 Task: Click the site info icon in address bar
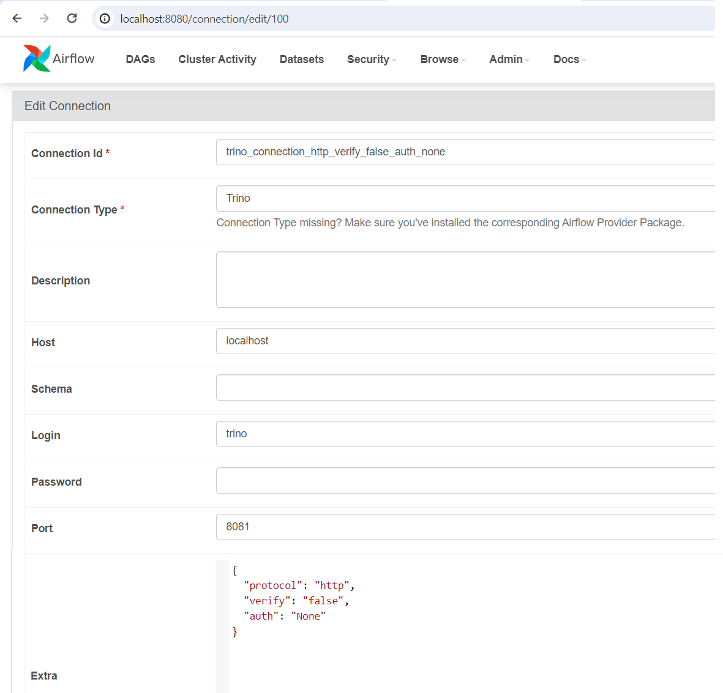click(x=105, y=18)
